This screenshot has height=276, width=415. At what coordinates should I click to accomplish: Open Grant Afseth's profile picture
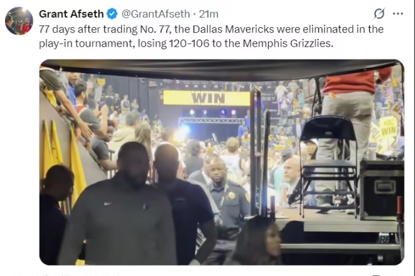pos(19,21)
